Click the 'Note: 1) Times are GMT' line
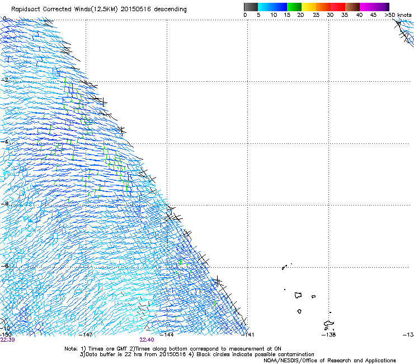The width and height of the screenshot is (414, 364). tap(173, 349)
